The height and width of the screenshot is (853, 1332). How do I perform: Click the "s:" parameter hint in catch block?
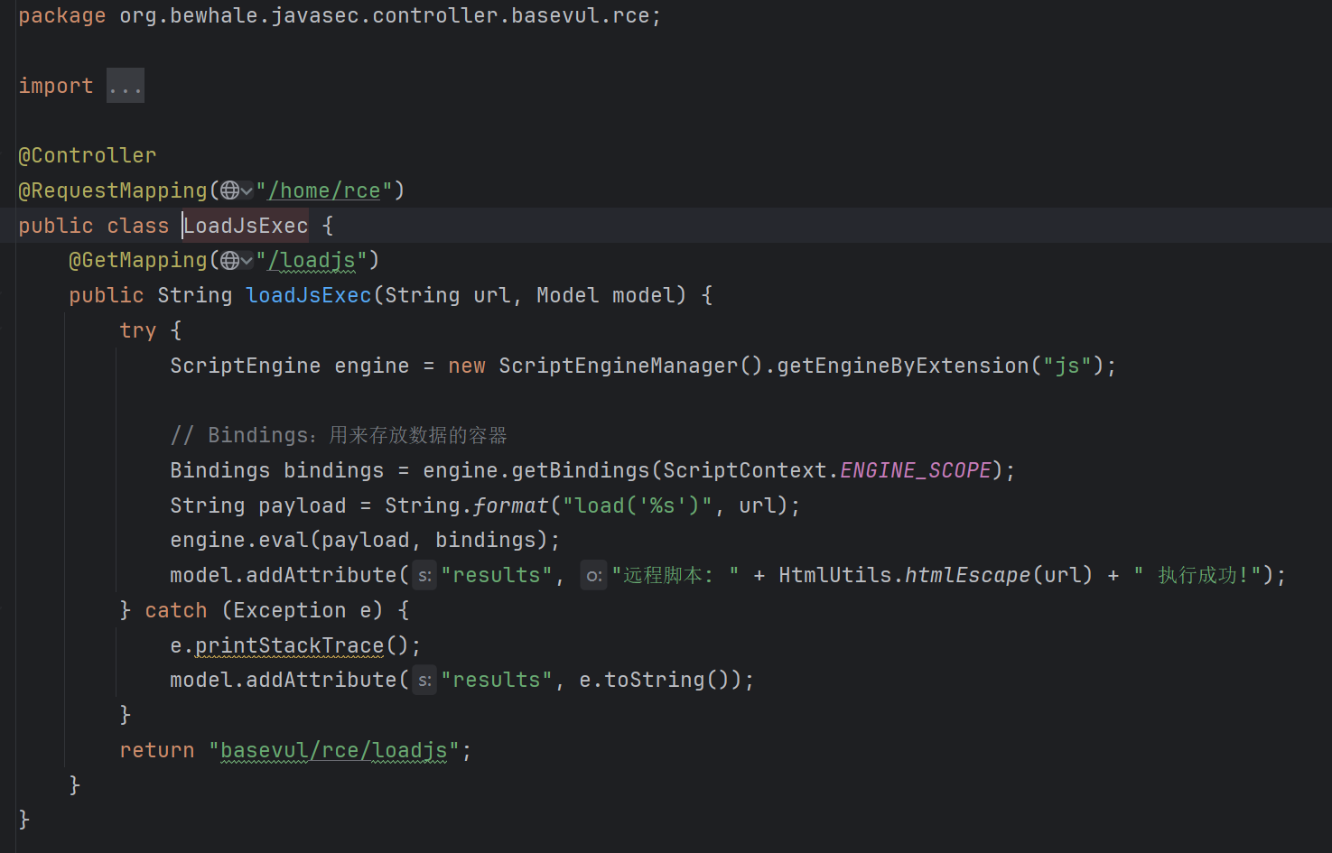[x=424, y=681]
